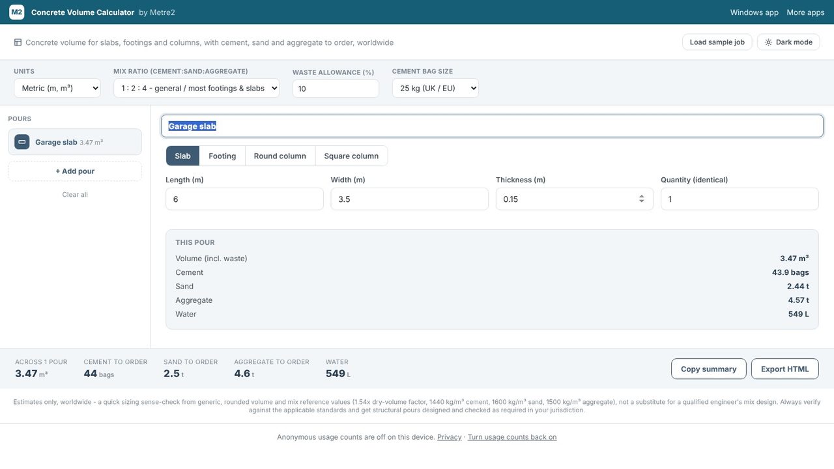Add a new pour
834x469 pixels.
[75, 171]
